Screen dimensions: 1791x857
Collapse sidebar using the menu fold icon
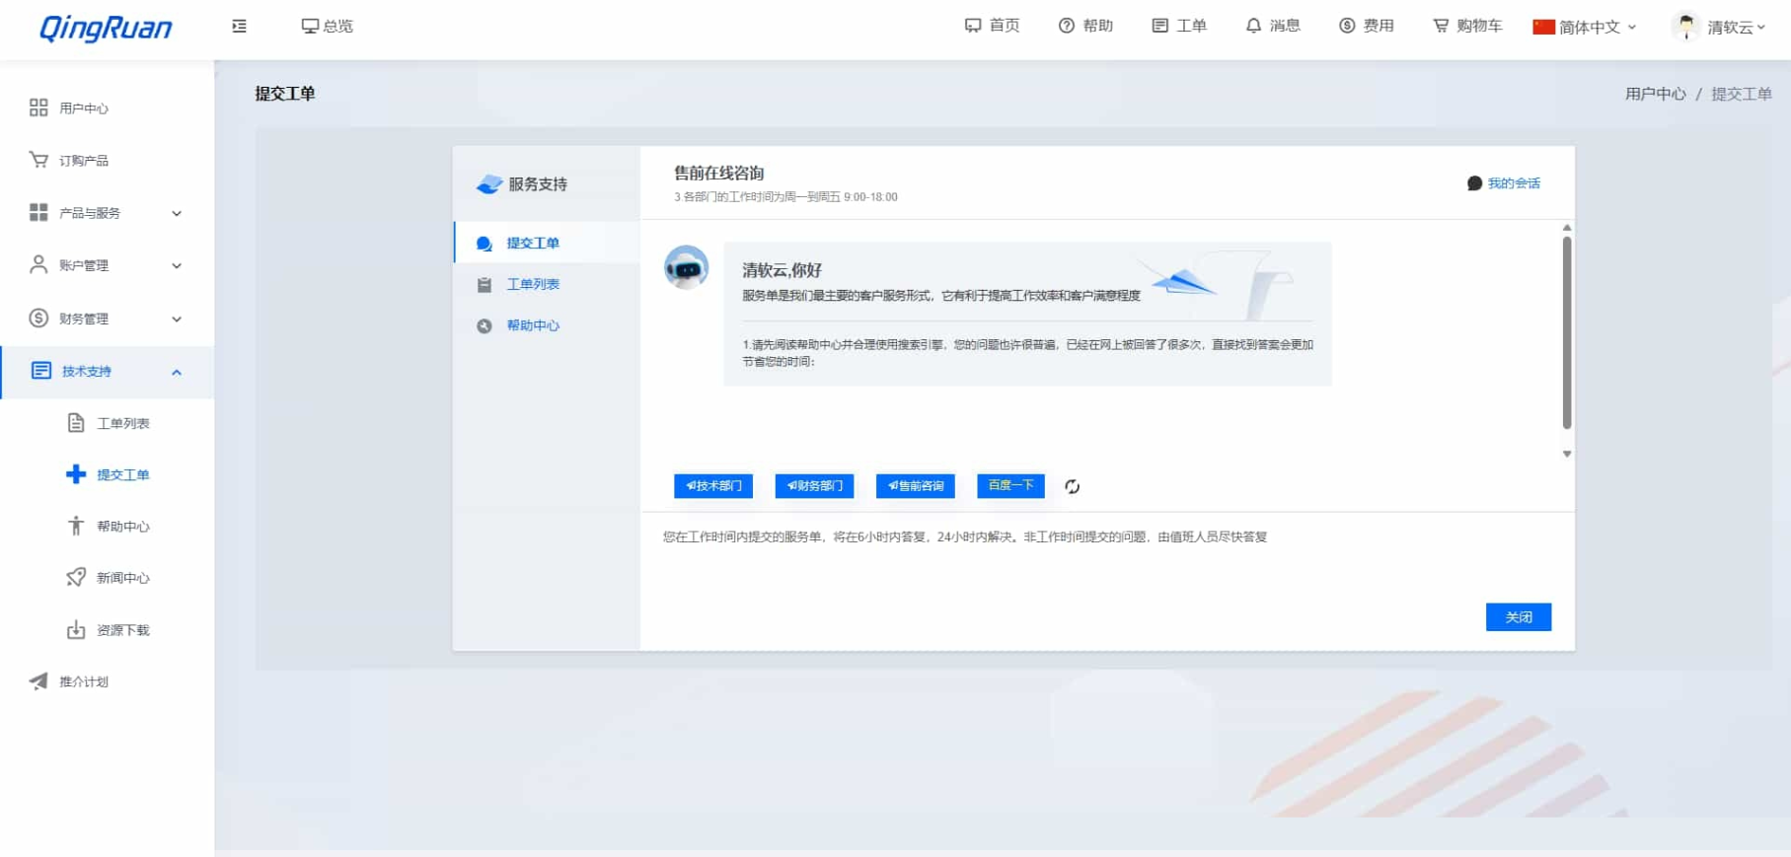point(239,27)
